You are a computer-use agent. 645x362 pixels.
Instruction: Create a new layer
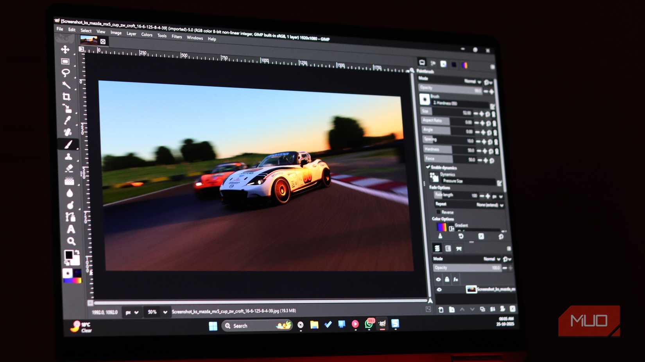(x=441, y=309)
